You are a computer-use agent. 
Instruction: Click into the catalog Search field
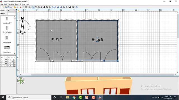coord(11,14)
